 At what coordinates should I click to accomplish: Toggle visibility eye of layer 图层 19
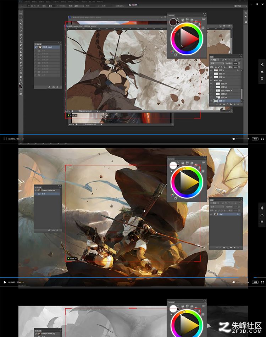pyautogui.click(x=211, y=77)
